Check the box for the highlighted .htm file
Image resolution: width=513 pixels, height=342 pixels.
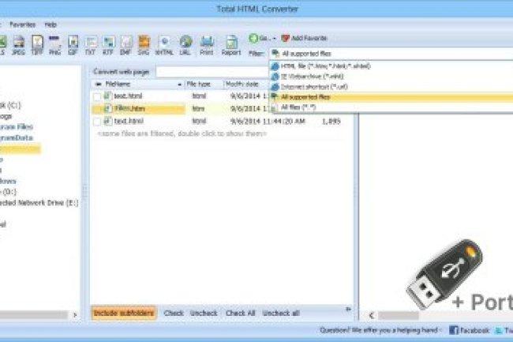(x=98, y=108)
